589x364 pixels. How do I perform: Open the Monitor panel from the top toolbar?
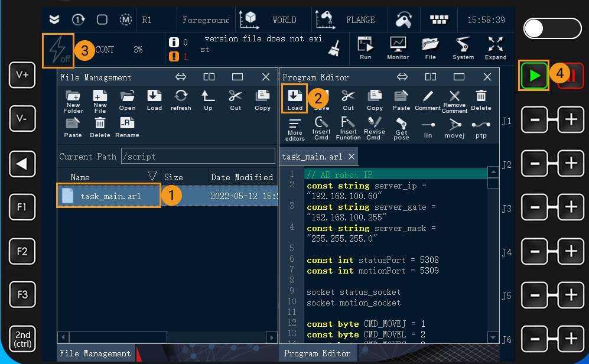(398, 48)
